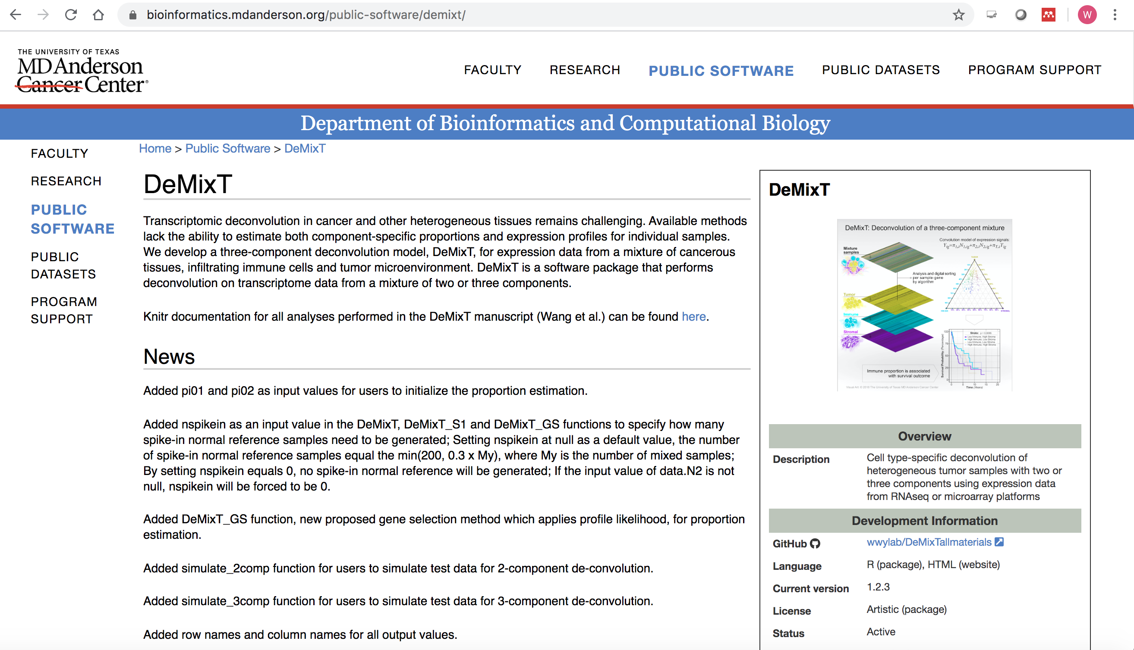Click MD Anderson Cancer Center logo
Viewport: 1134px width, 650px height.
(x=82, y=71)
